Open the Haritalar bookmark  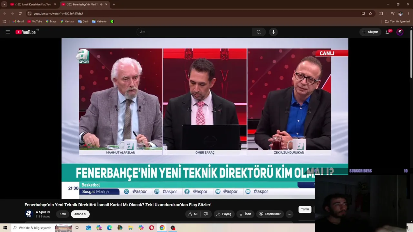pos(67,22)
